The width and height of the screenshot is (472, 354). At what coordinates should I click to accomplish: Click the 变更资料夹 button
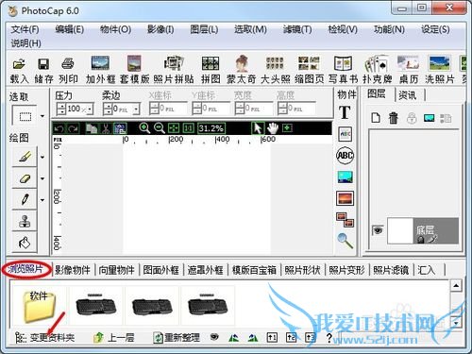(x=44, y=338)
